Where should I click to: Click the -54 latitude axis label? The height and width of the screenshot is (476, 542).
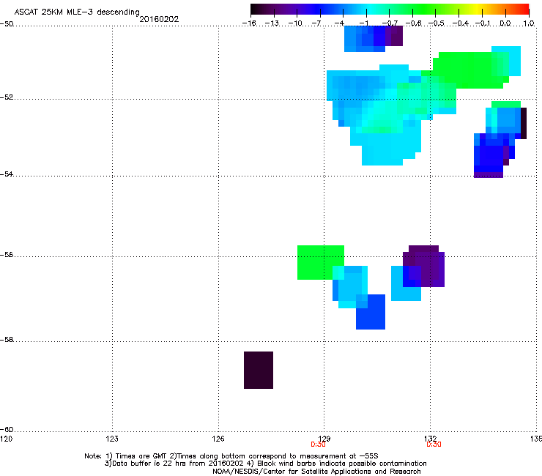(7, 174)
